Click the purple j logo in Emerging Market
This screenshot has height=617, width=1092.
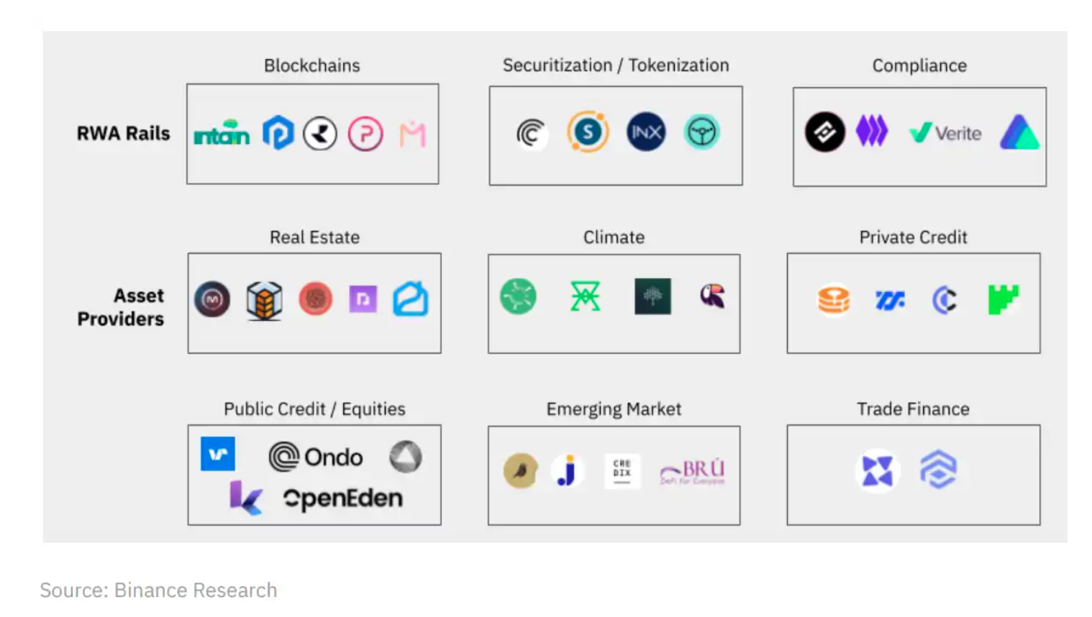(x=568, y=471)
